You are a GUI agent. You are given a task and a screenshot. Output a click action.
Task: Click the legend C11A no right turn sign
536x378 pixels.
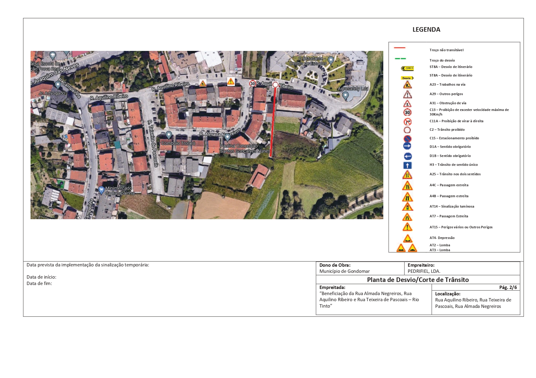tap(407, 122)
